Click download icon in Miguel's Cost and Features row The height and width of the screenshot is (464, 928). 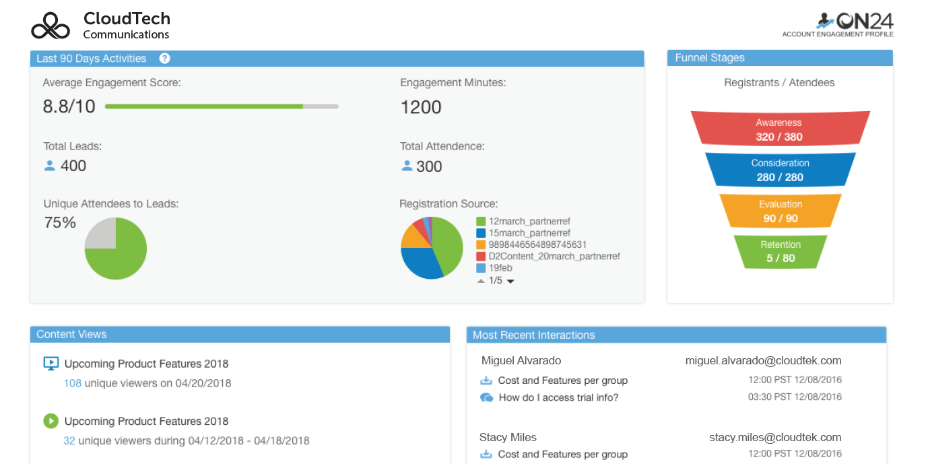click(486, 380)
